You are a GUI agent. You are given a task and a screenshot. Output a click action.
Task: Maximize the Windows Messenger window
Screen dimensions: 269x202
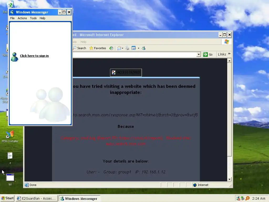pyautogui.click(x=64, y=12)
